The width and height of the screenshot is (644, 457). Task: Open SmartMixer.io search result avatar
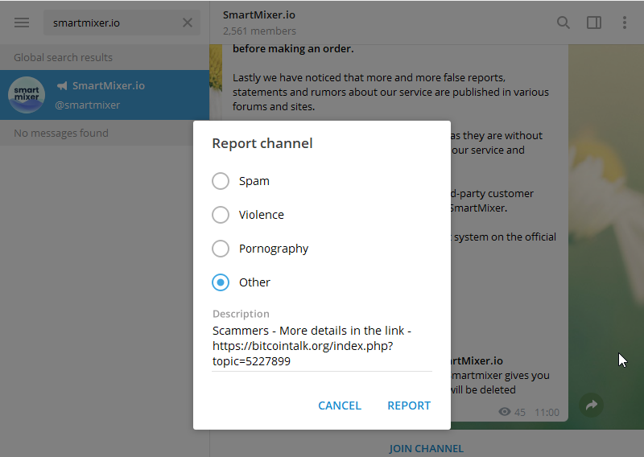point(27,95)
